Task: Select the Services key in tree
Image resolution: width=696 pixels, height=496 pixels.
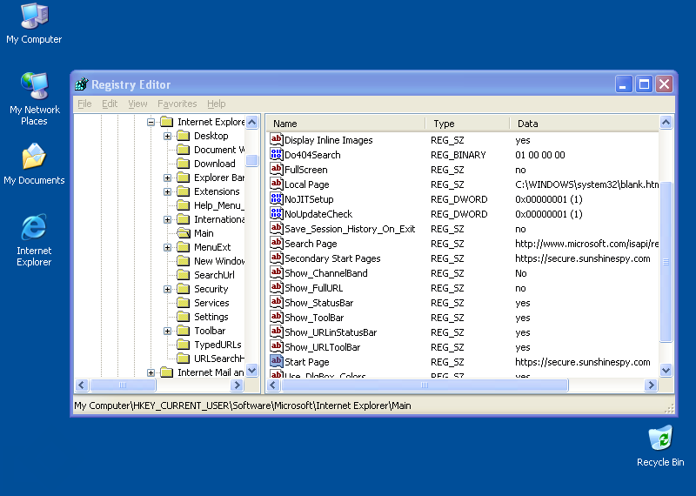Action: [211, 303]
